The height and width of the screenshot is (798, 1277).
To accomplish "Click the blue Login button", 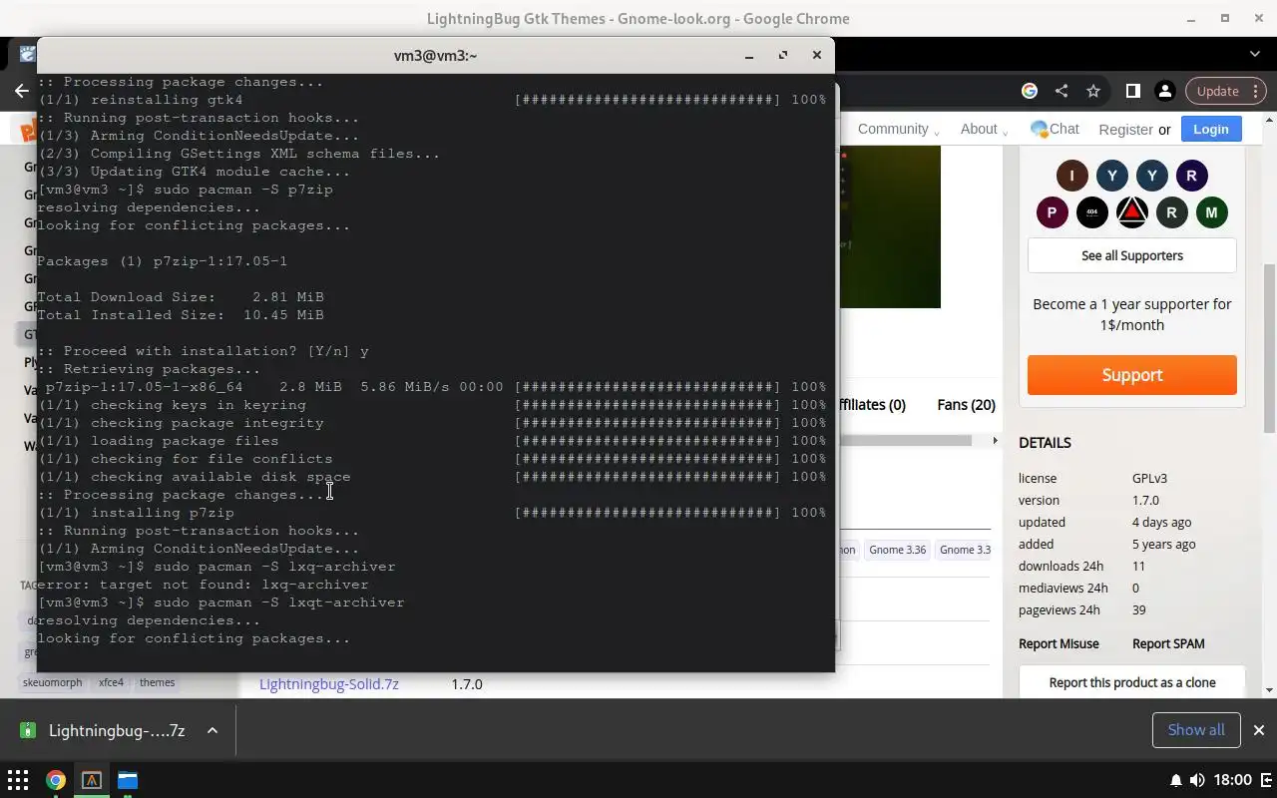I will pos(1211,129).
